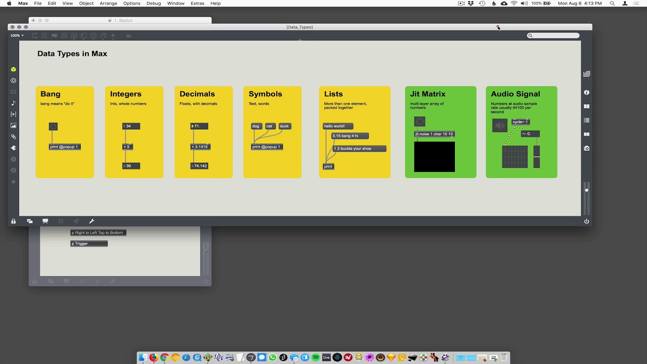Click the 'hello world!' message box
647x364 pixels.
(x=338, y=126)
